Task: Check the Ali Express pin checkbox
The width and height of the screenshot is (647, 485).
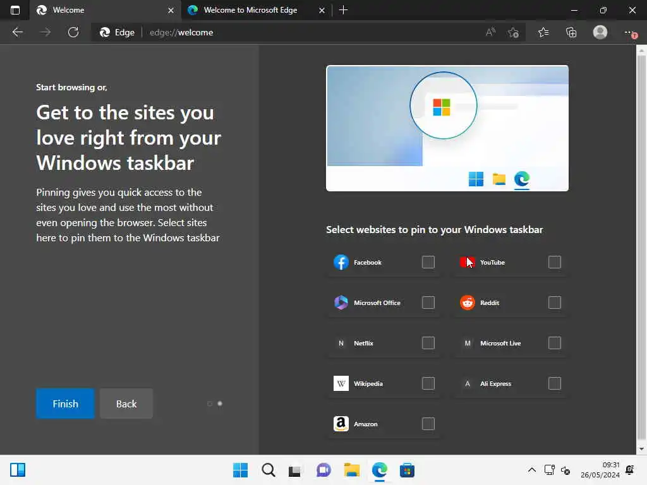Action: [x=555, y=383]
